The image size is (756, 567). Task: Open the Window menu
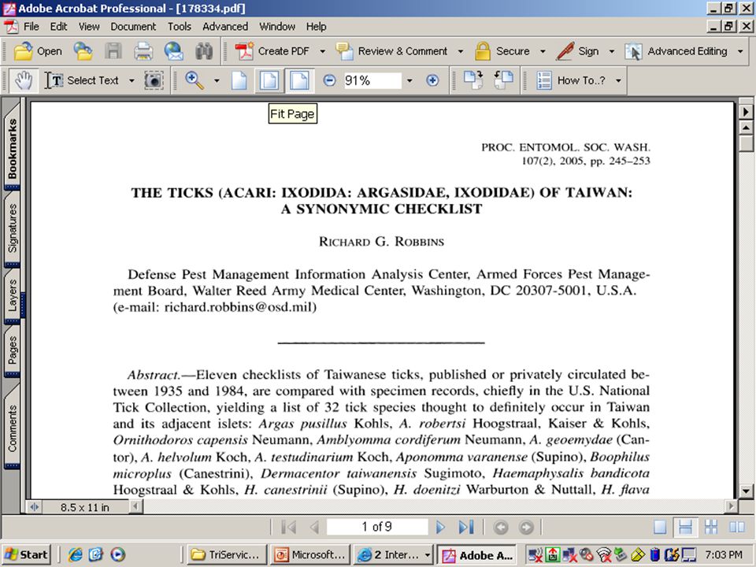(277, 27)
